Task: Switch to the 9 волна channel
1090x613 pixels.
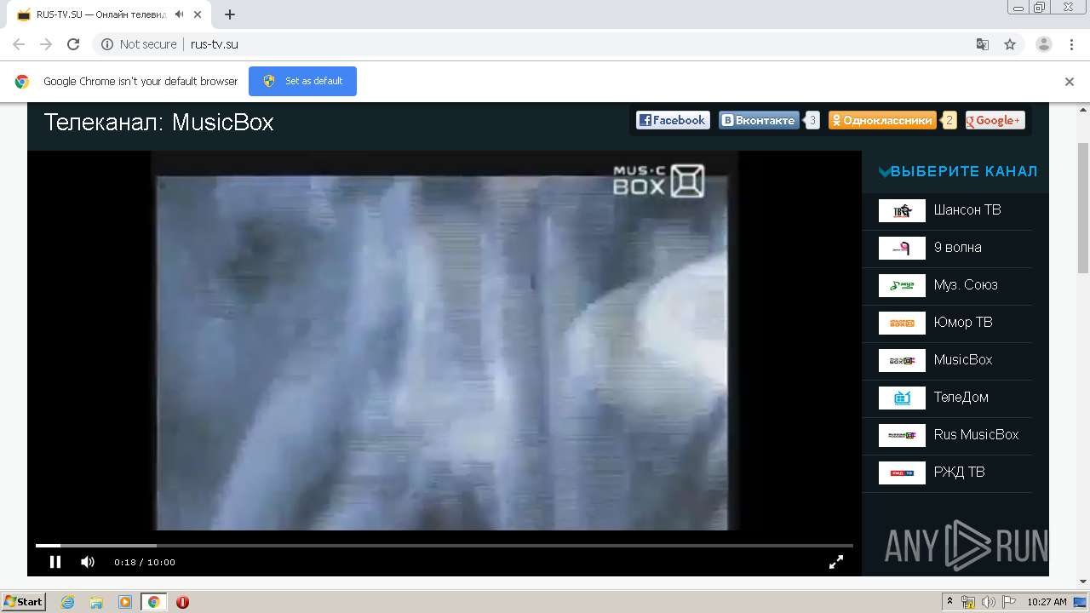Action: (x=958, y=248)
